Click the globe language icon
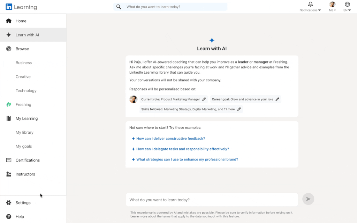The image size is (357, 223). (x=347, y=4)
